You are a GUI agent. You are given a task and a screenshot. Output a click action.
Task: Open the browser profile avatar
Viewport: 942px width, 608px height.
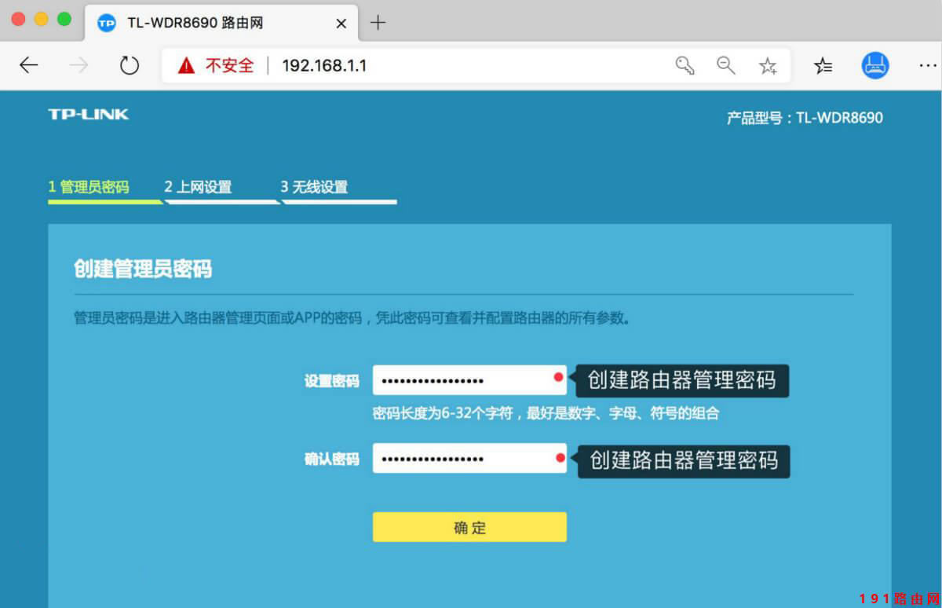(874, 66)
